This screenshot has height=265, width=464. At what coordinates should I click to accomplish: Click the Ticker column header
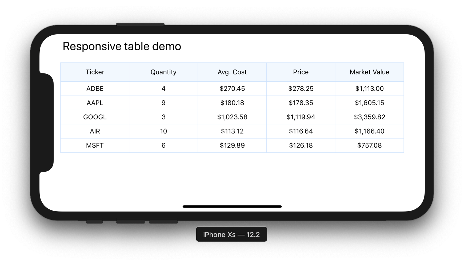coord(95,72)
